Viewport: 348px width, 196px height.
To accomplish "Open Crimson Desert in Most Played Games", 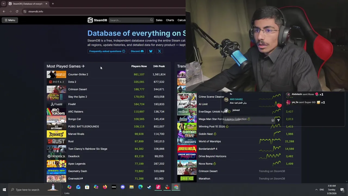I will (x=77, y=89).
